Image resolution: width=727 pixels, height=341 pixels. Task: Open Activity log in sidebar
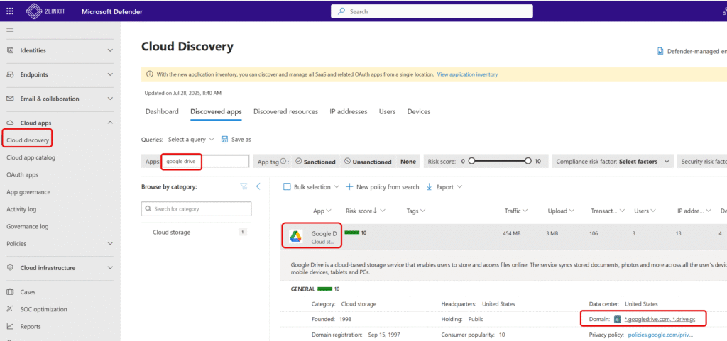pos(21,209)
